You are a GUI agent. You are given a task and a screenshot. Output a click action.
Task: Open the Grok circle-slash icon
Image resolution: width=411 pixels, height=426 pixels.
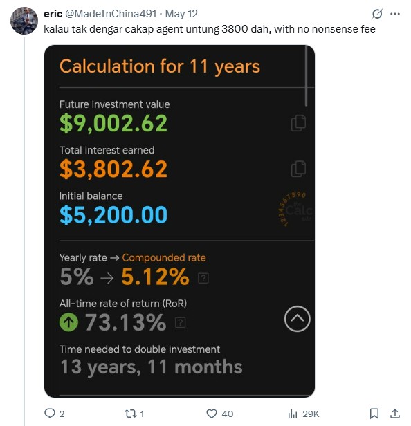point(377,14)
